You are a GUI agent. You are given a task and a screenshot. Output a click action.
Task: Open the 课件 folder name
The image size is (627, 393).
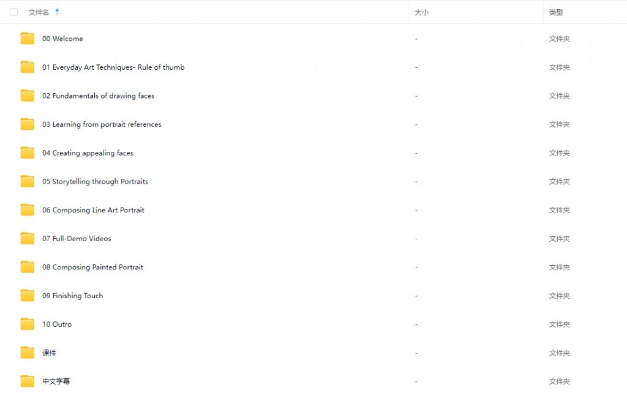(x=49, y=353)
